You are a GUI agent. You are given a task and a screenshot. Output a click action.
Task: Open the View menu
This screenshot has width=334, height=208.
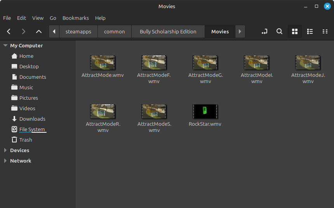(x=38, y=18)
